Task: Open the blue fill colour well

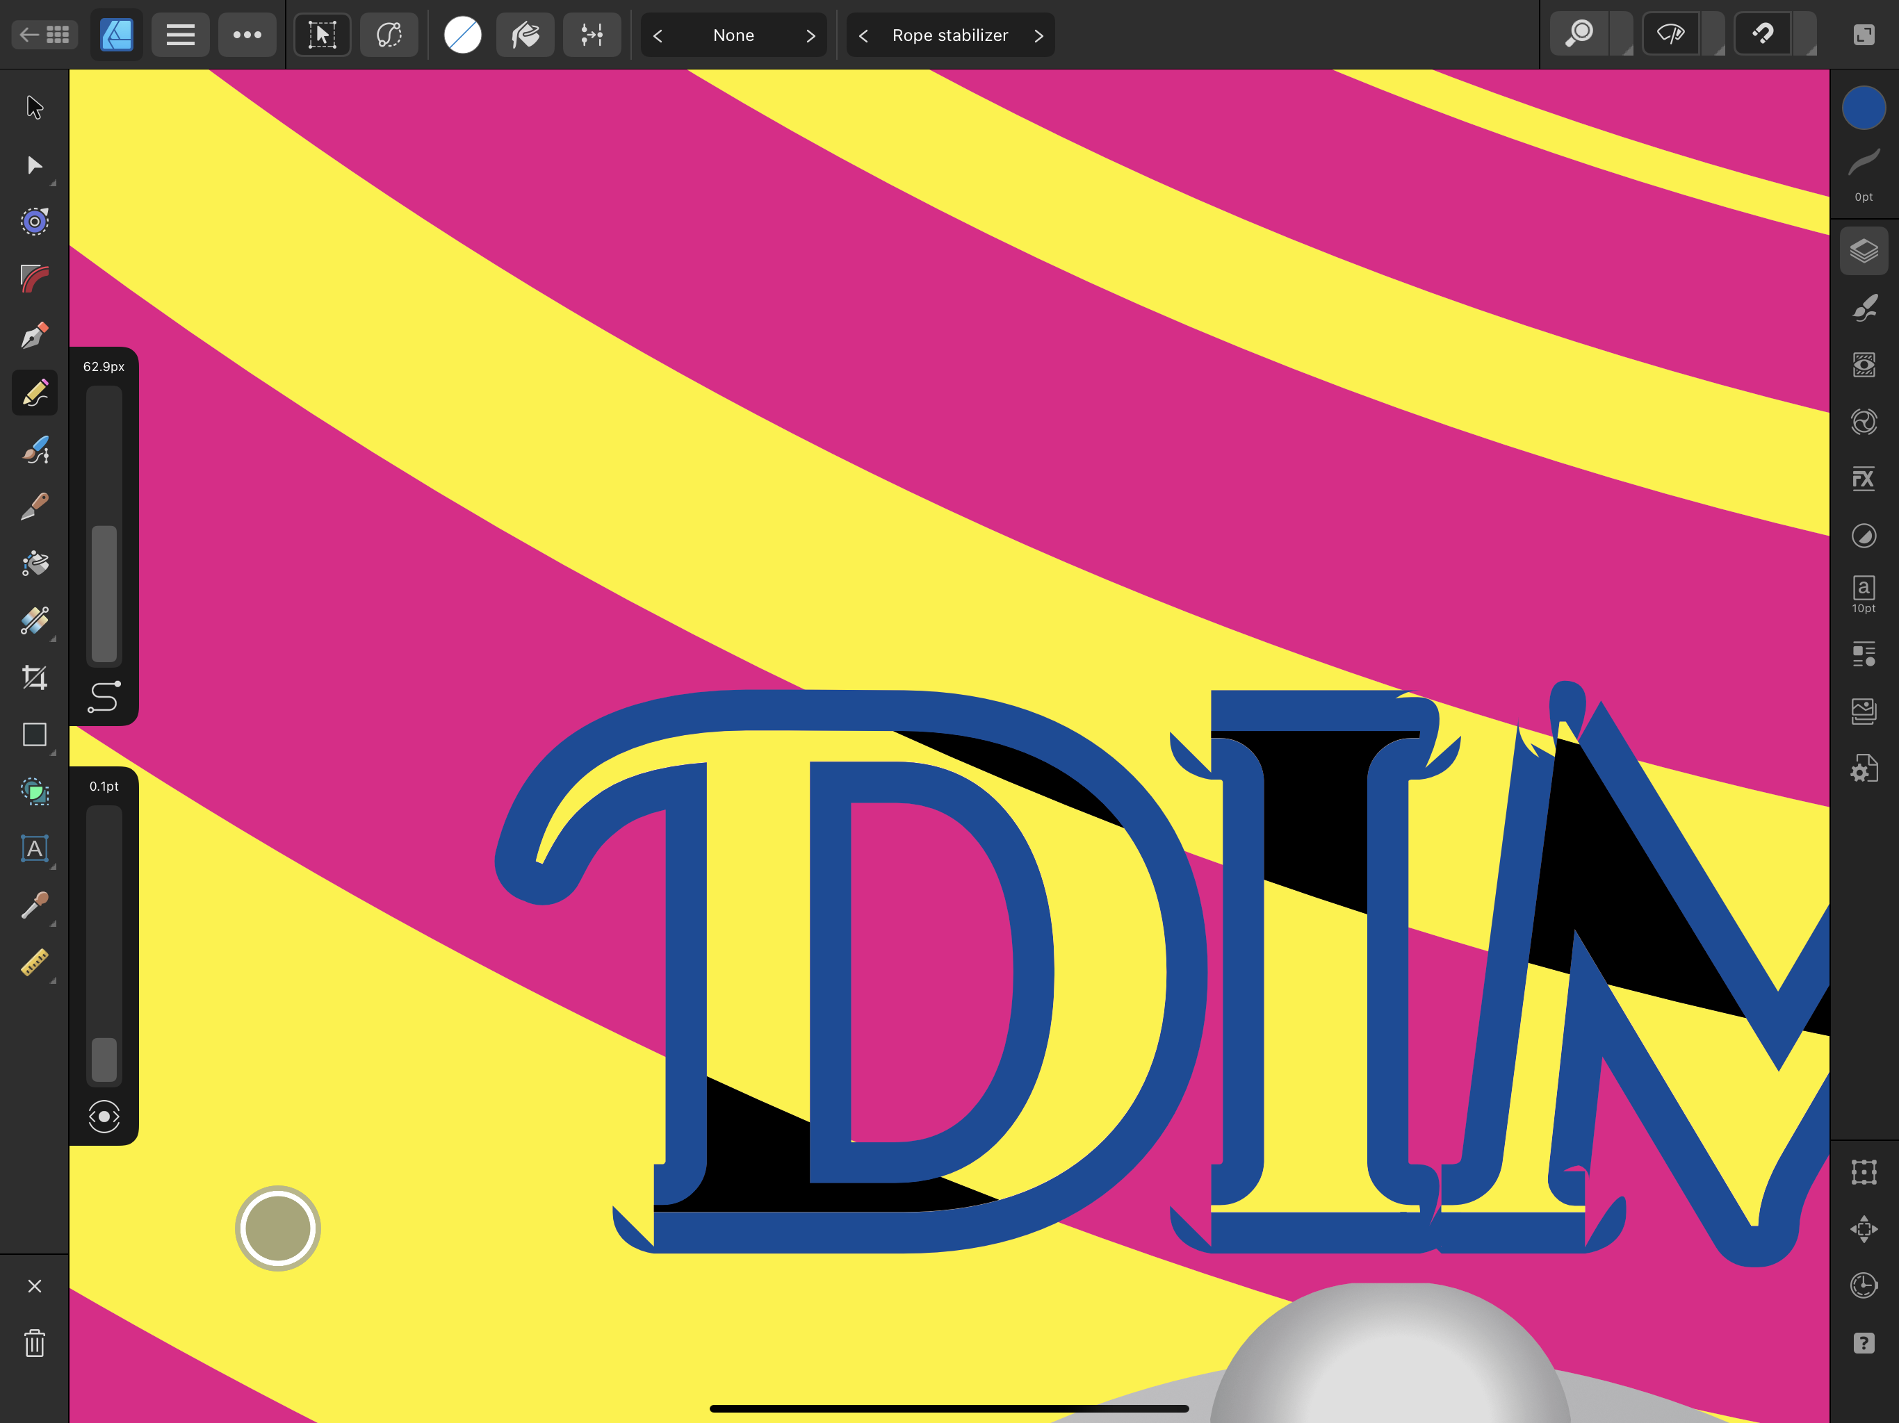Action: (x=1863, y=107)
